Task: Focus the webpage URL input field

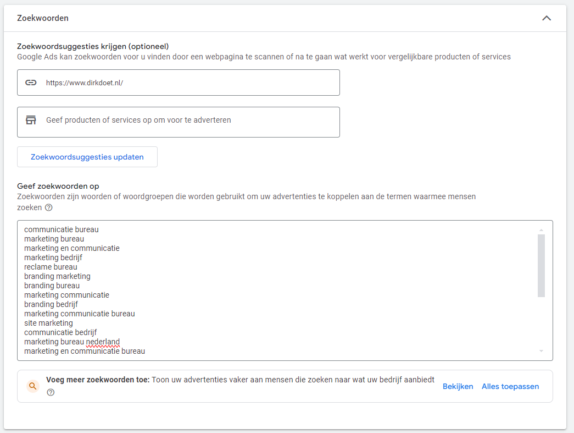Action: tap(187, 83)
